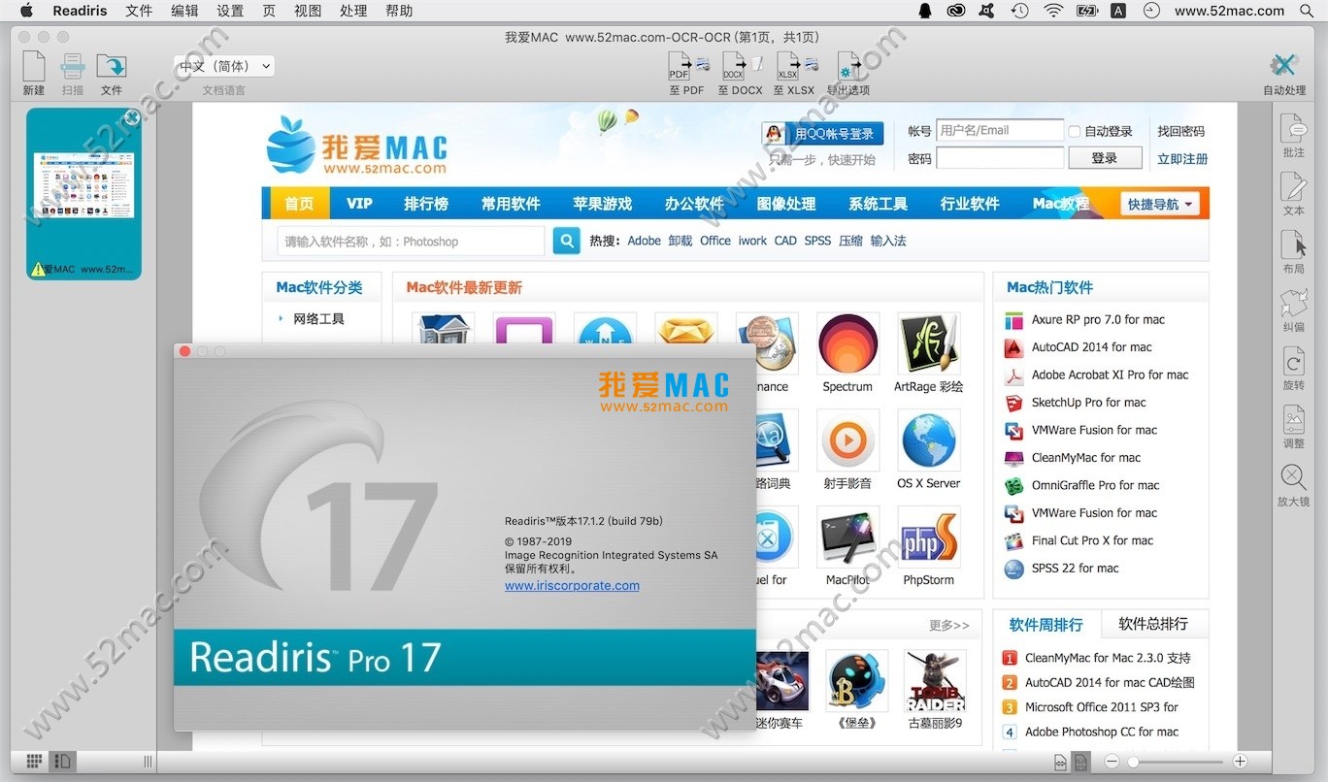This screenshot has height=782, width=1328.
Task: Open the 编辑 menu
Action: [x=184, y=11]
